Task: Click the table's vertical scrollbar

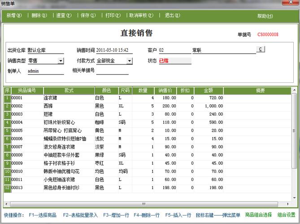Action: 294,143
